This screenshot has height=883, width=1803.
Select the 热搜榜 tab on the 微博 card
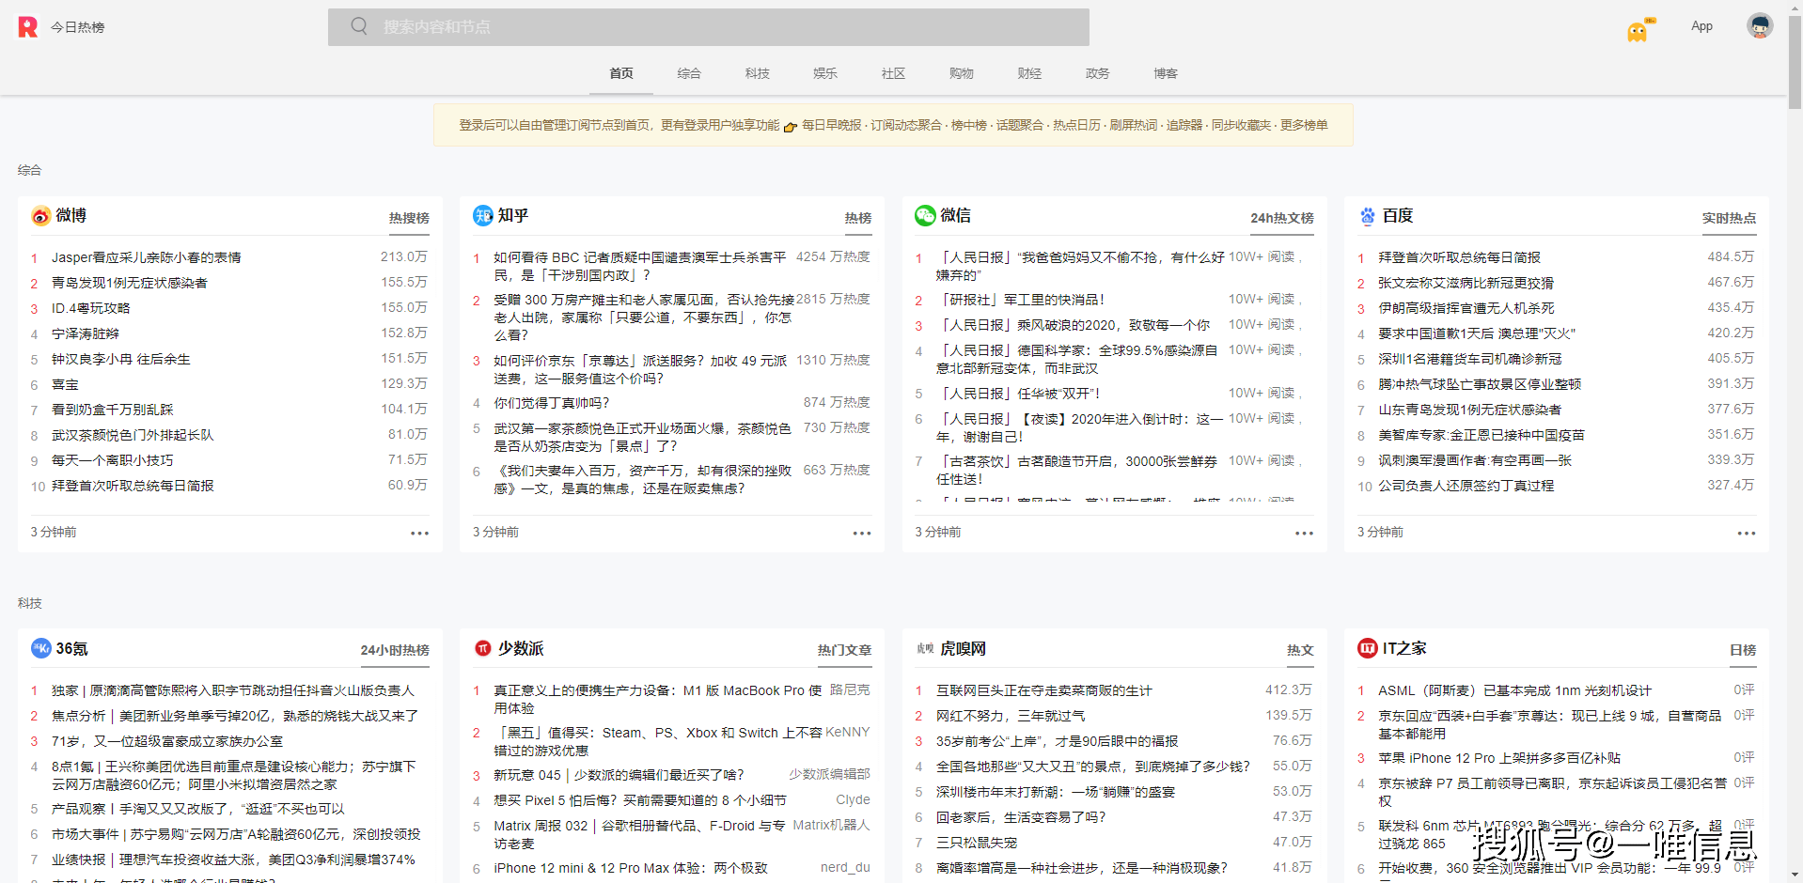(x=409, y=218)
